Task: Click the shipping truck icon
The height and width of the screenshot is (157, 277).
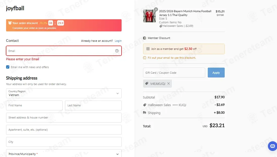Action: pyautogui.click(x=145, y=113)
